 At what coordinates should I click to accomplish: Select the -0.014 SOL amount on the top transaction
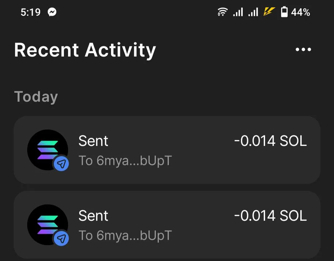270,141
